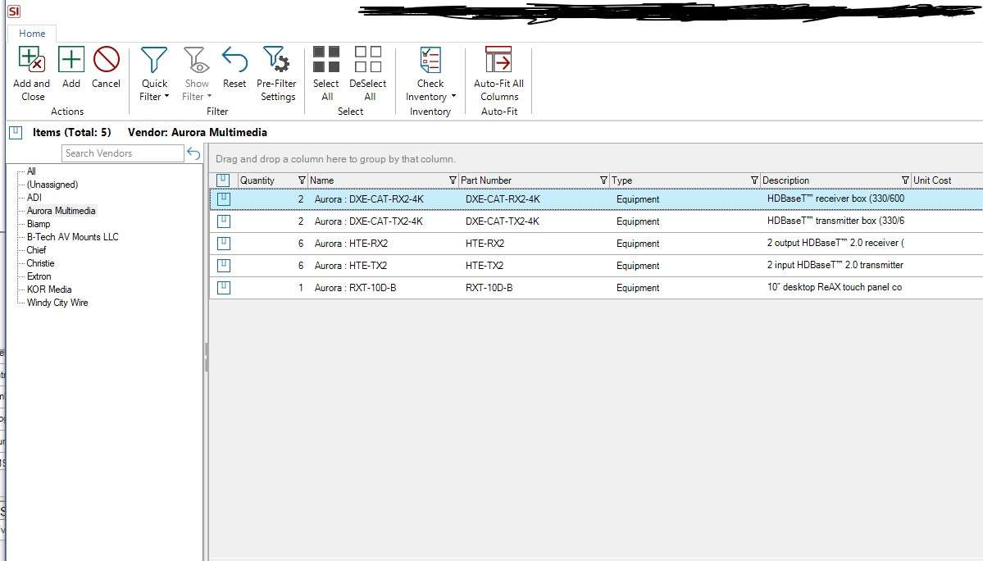The width and height of the screenshot is (983, 561).
Task: Select the Christie vendor
Action: tap(41, 263)
